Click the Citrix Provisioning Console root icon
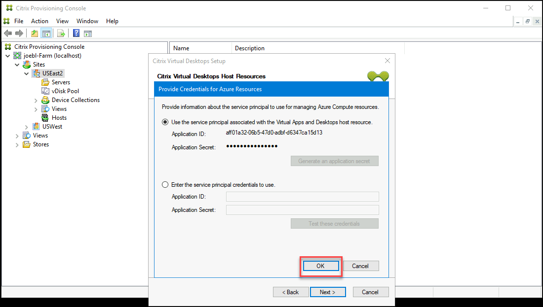The width and height of the screenshot is (543, 307). [x=8, y=46]
